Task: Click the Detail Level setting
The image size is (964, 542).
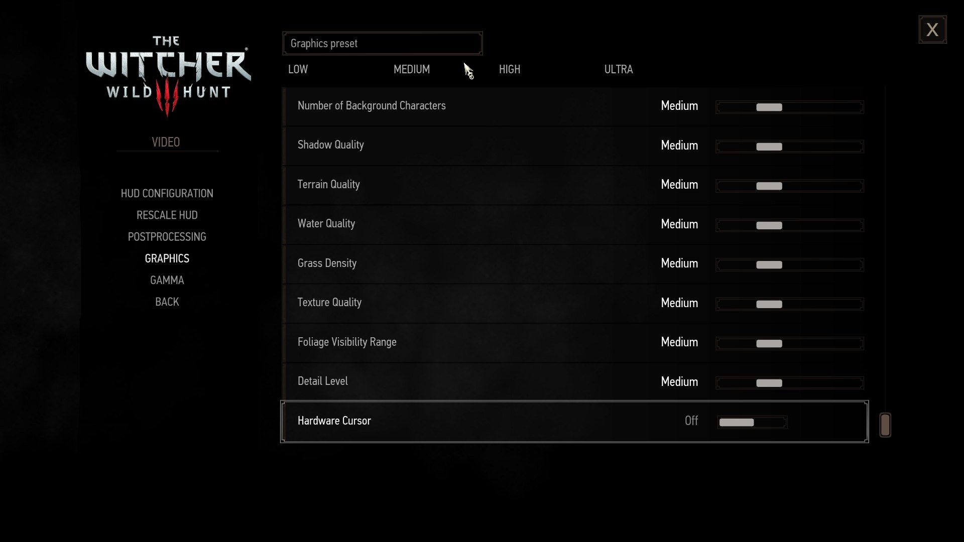Action: (x=322, y=381)
